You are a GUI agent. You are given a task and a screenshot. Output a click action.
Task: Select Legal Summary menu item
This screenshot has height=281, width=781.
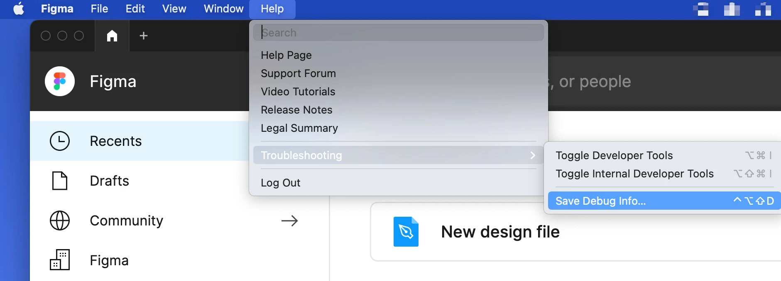tap(399, 128)
